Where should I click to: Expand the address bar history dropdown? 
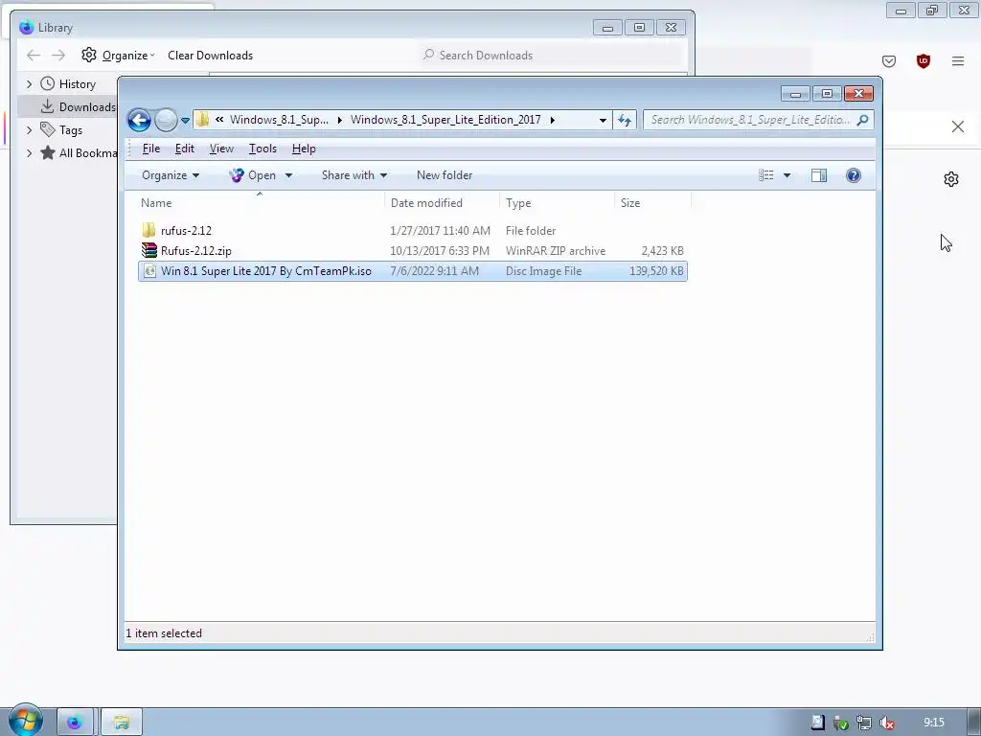click(x=603, y=120)
